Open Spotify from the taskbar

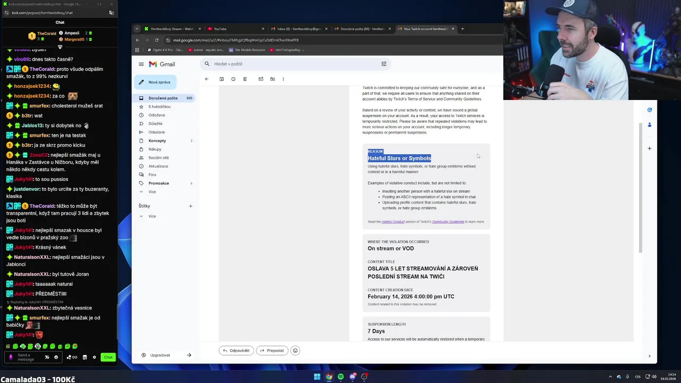coord(340,377)
